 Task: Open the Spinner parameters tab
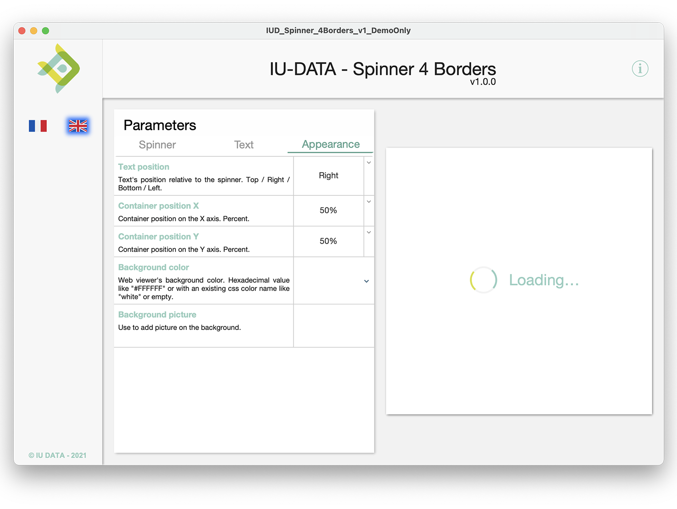[157, 145]
